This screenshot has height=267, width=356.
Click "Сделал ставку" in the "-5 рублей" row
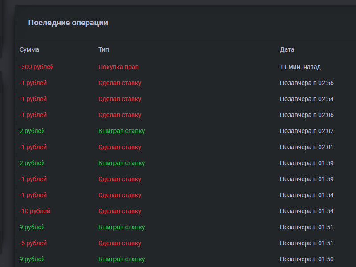click(120, 243)
